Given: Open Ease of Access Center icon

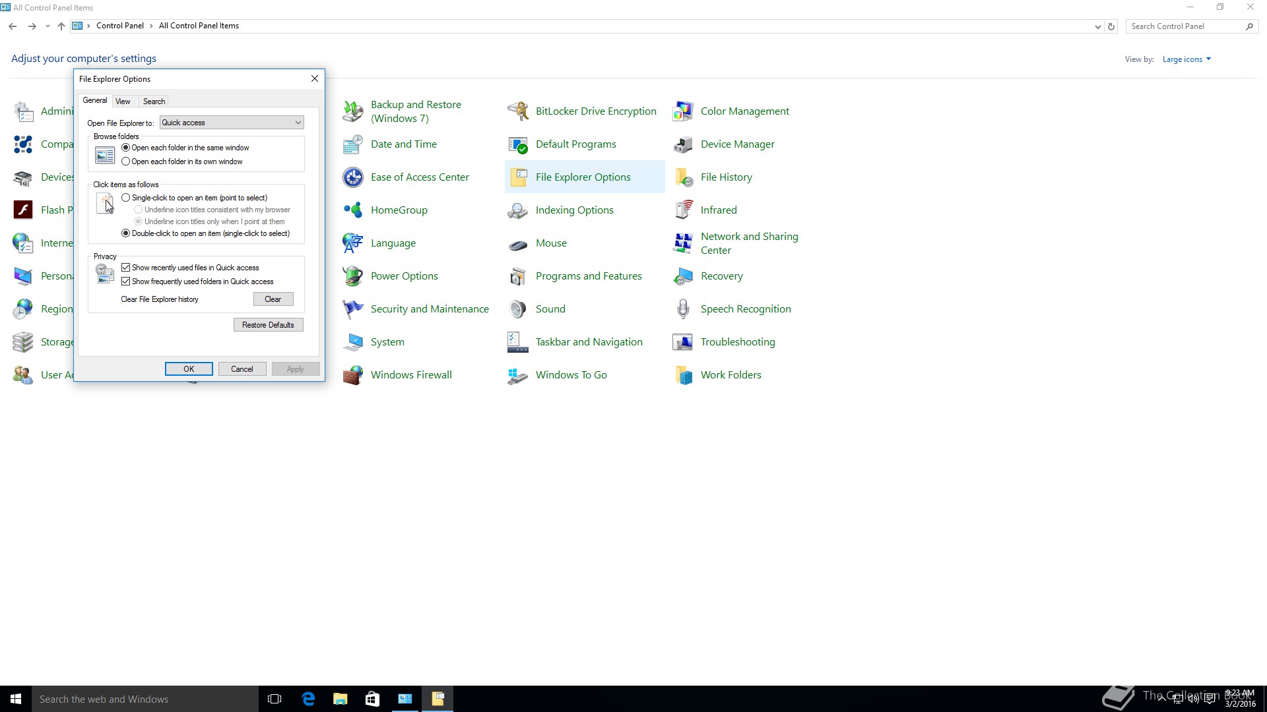Looking at the screenshot, I should click(353, 177).
